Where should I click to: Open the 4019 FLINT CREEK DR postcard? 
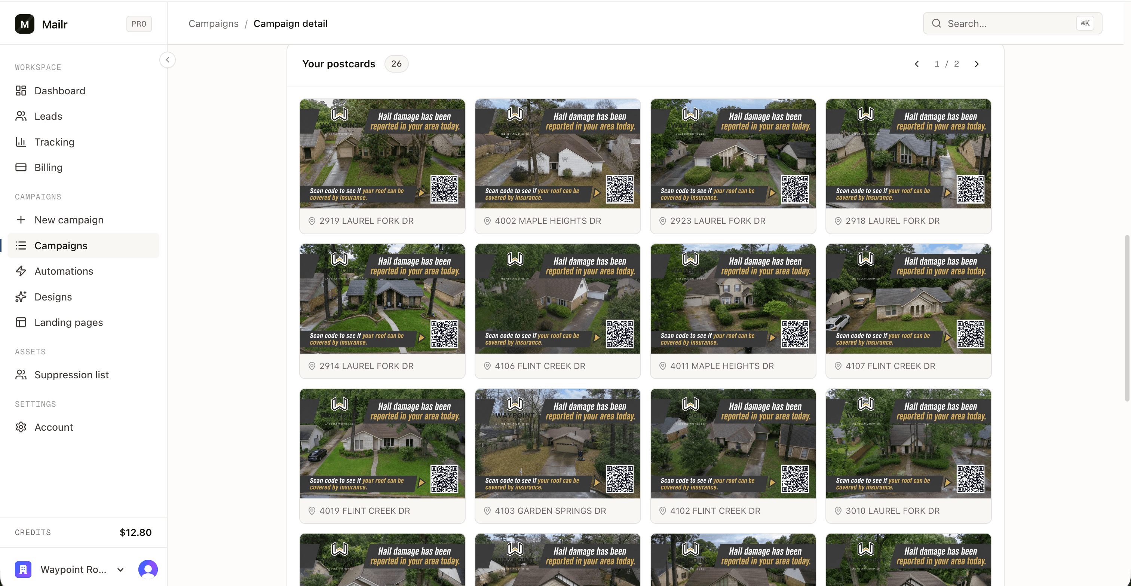(x=382, y=456)
